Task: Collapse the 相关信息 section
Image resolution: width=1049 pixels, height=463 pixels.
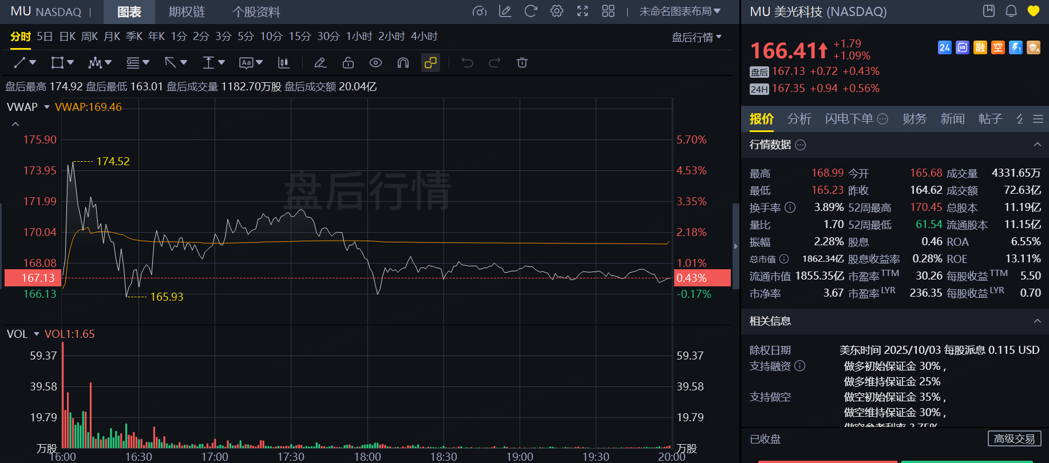Action: 1037,321
